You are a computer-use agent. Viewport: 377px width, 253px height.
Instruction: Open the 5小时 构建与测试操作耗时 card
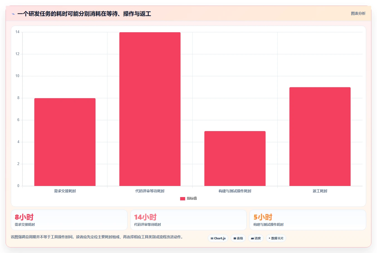point(308,220)
